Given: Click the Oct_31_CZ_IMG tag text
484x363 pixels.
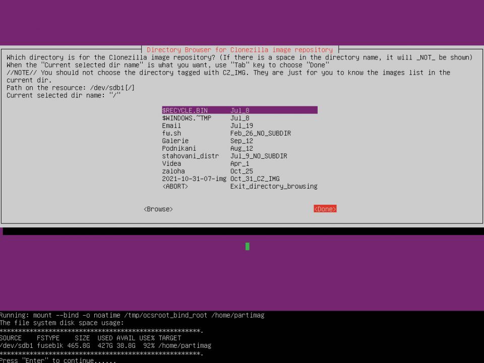Looking at the screenshot, I should tap(255, 178).
